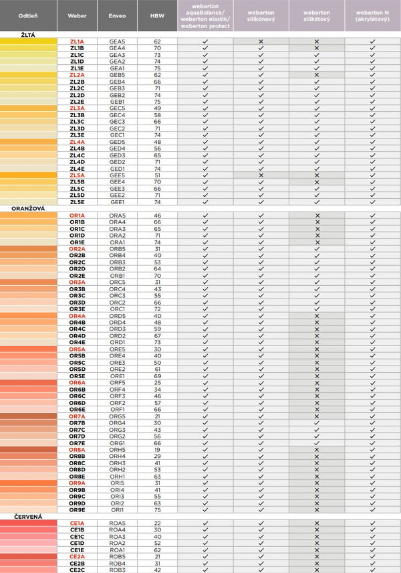This screenshot has height=573, width=401.
Task: Click silikónový cross mark in ZL1A row
Action: 261,42
